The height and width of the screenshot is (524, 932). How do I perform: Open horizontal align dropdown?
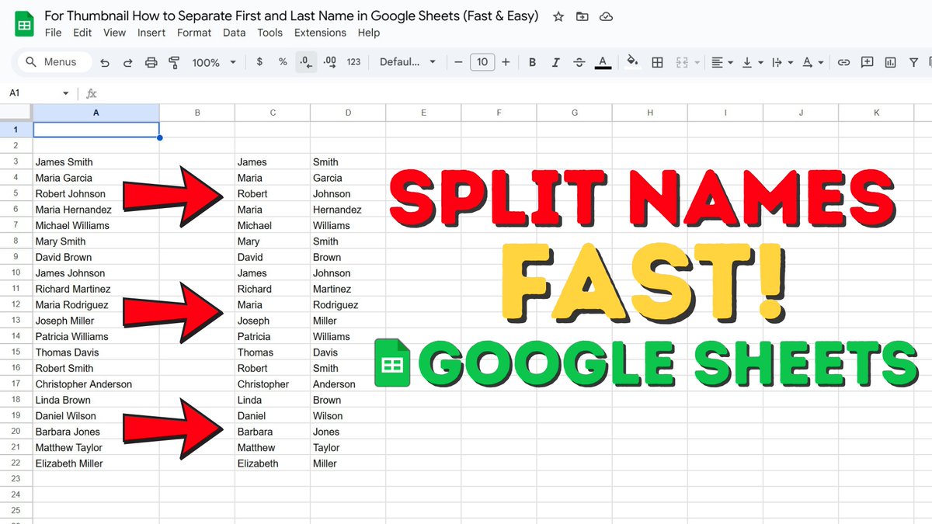pyautogui.click(x=722, y=62)
